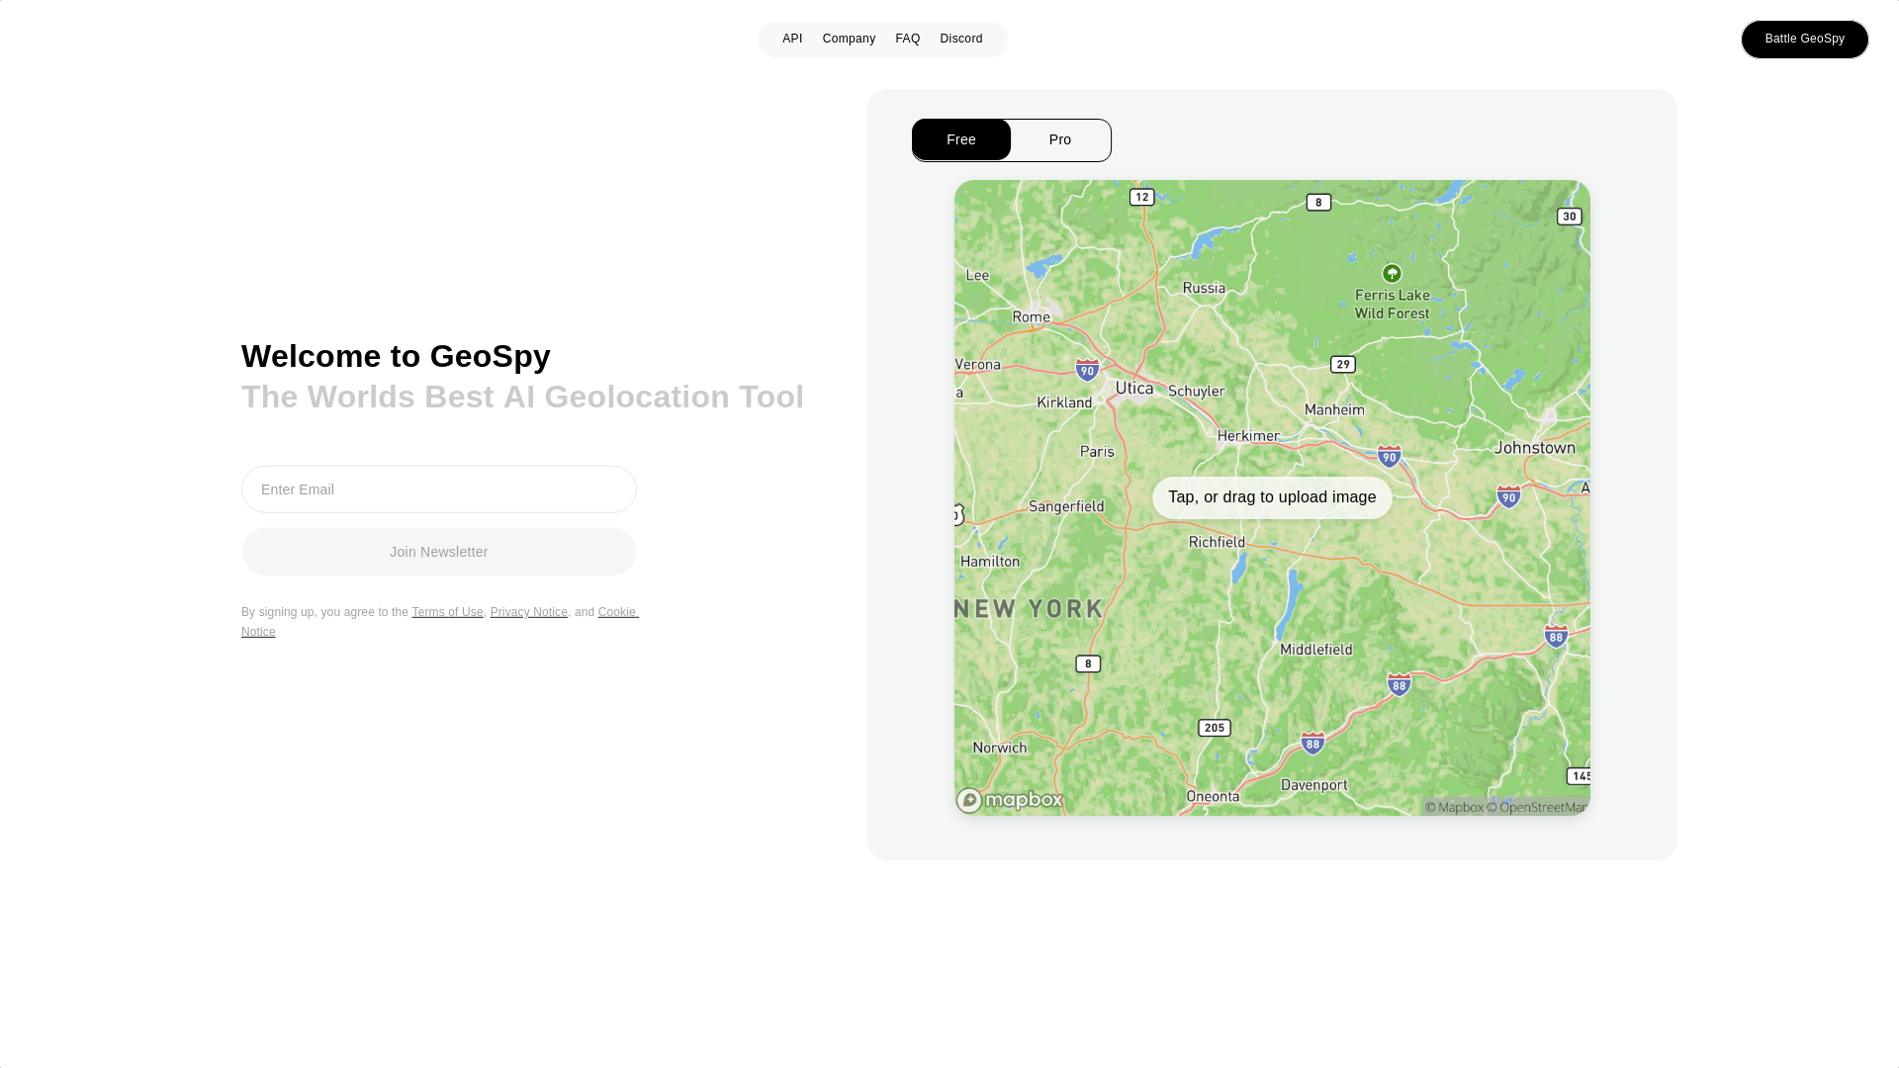The height and width of the screenshot is (1068, 1899).
Task: Click the I-90 shield near Utica
Action: tap(1087, 370)
